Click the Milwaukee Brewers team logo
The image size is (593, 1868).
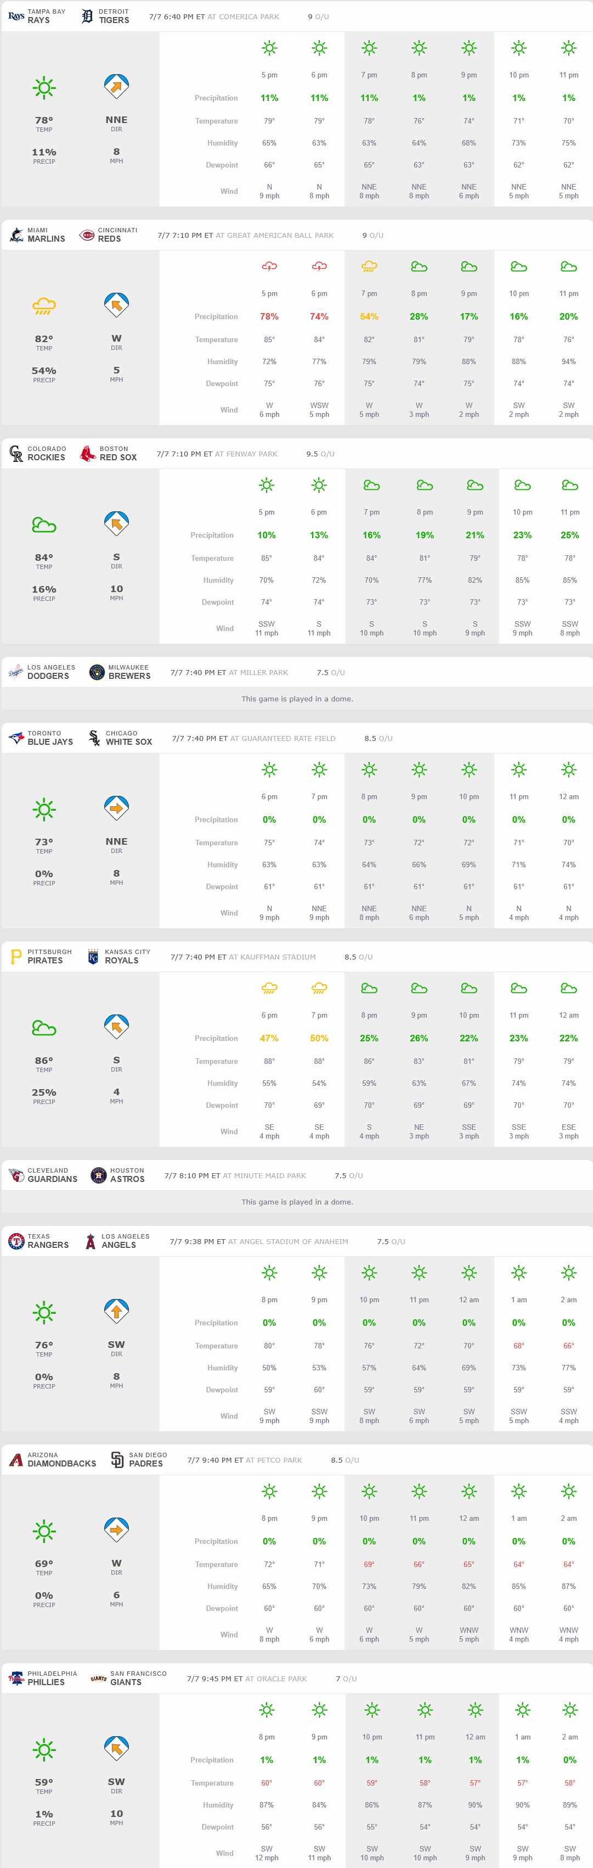point(97,672)
